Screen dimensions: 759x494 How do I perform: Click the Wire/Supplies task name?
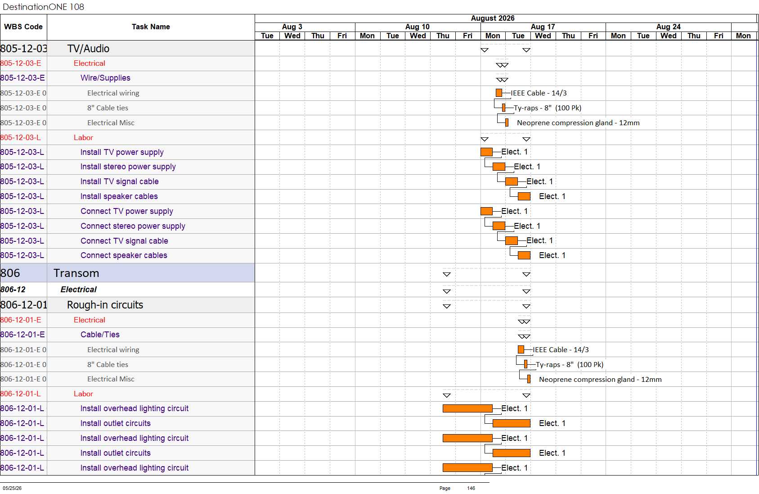(105, 78)
